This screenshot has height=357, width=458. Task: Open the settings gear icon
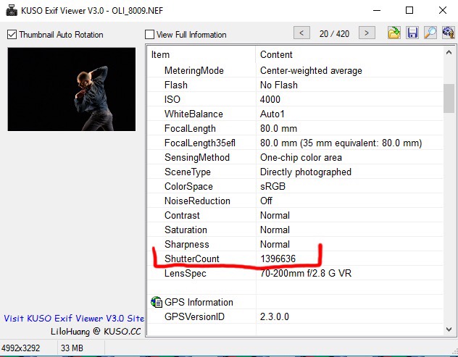[447, 33]
